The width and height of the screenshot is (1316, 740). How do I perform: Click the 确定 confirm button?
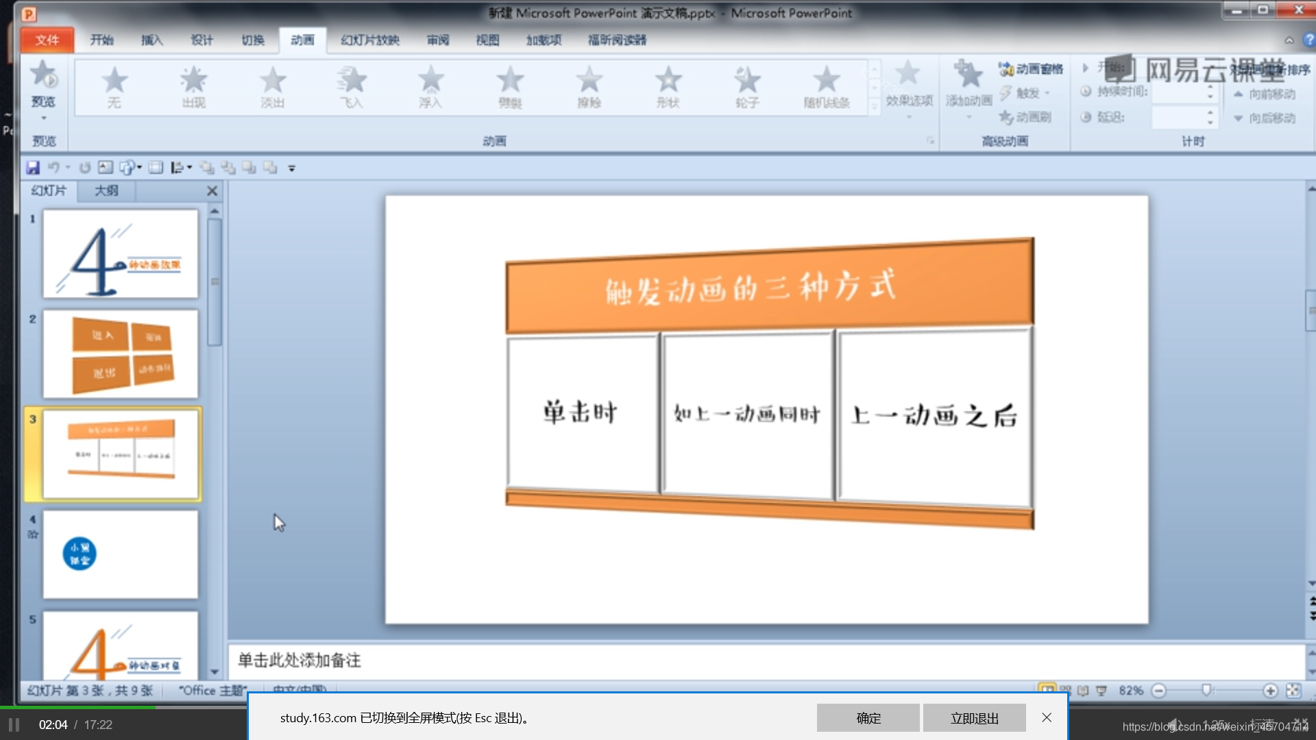point(868,717)
